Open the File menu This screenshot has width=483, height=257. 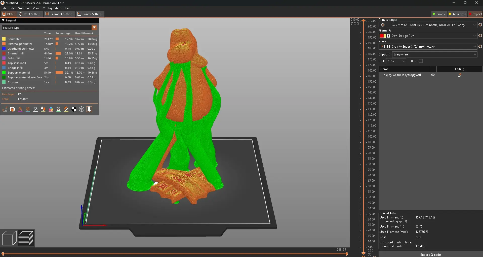pos(4,8)
